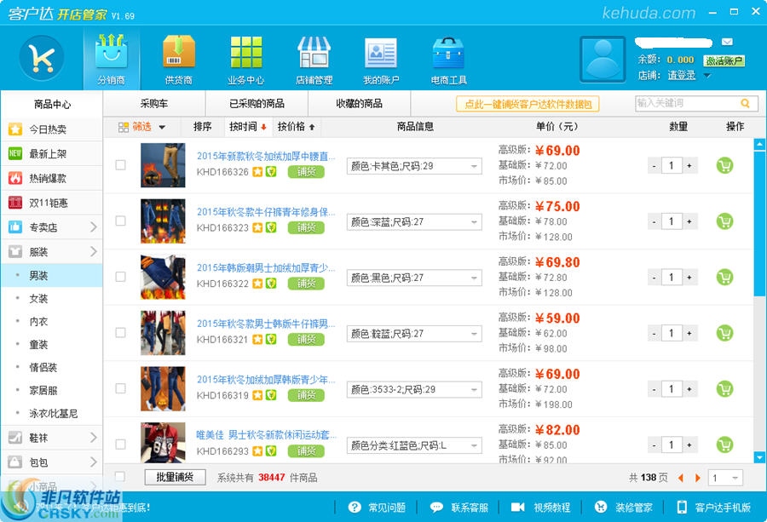The image size is (767, 522).
Task: Expand the 请登录 login dropdown
Action: pyautogui.click(x=706, y=74)
